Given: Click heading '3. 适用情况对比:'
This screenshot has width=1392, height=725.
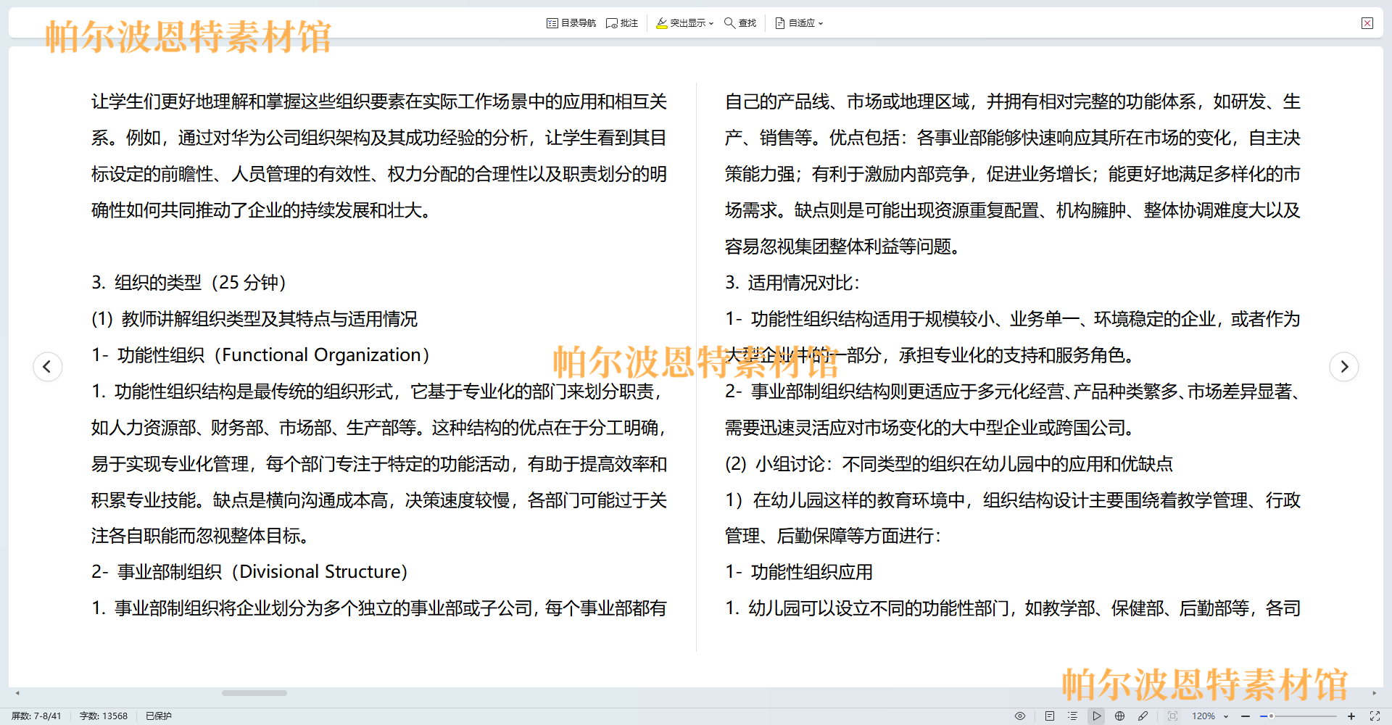Looking at the screenshot, I should [792, 283].
